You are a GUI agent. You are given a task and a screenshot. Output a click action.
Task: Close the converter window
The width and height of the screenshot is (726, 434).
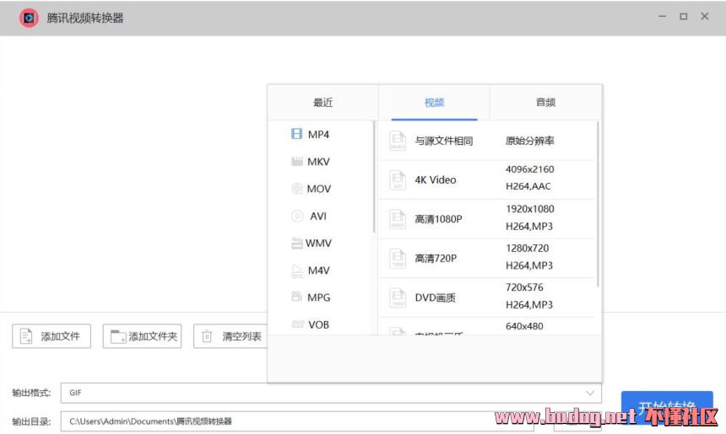click(x=705, y=17)
